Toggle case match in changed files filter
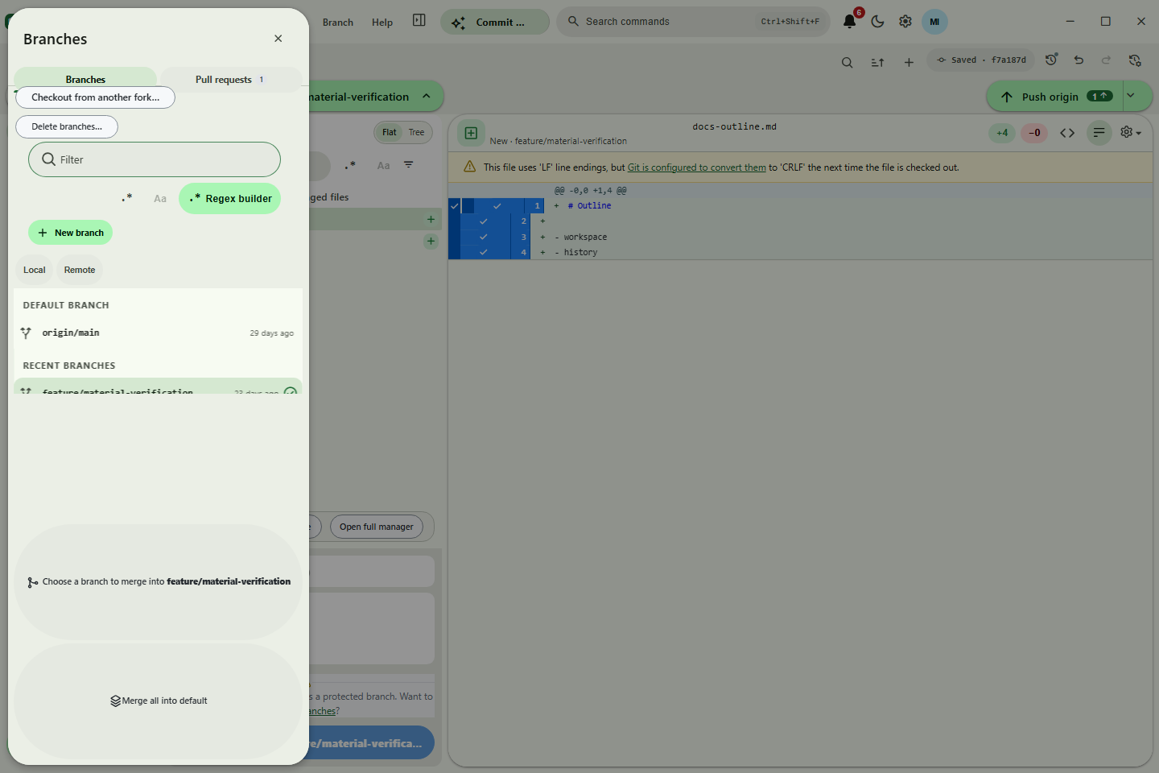Viewport: 1159px width, 773px height. 383,165
